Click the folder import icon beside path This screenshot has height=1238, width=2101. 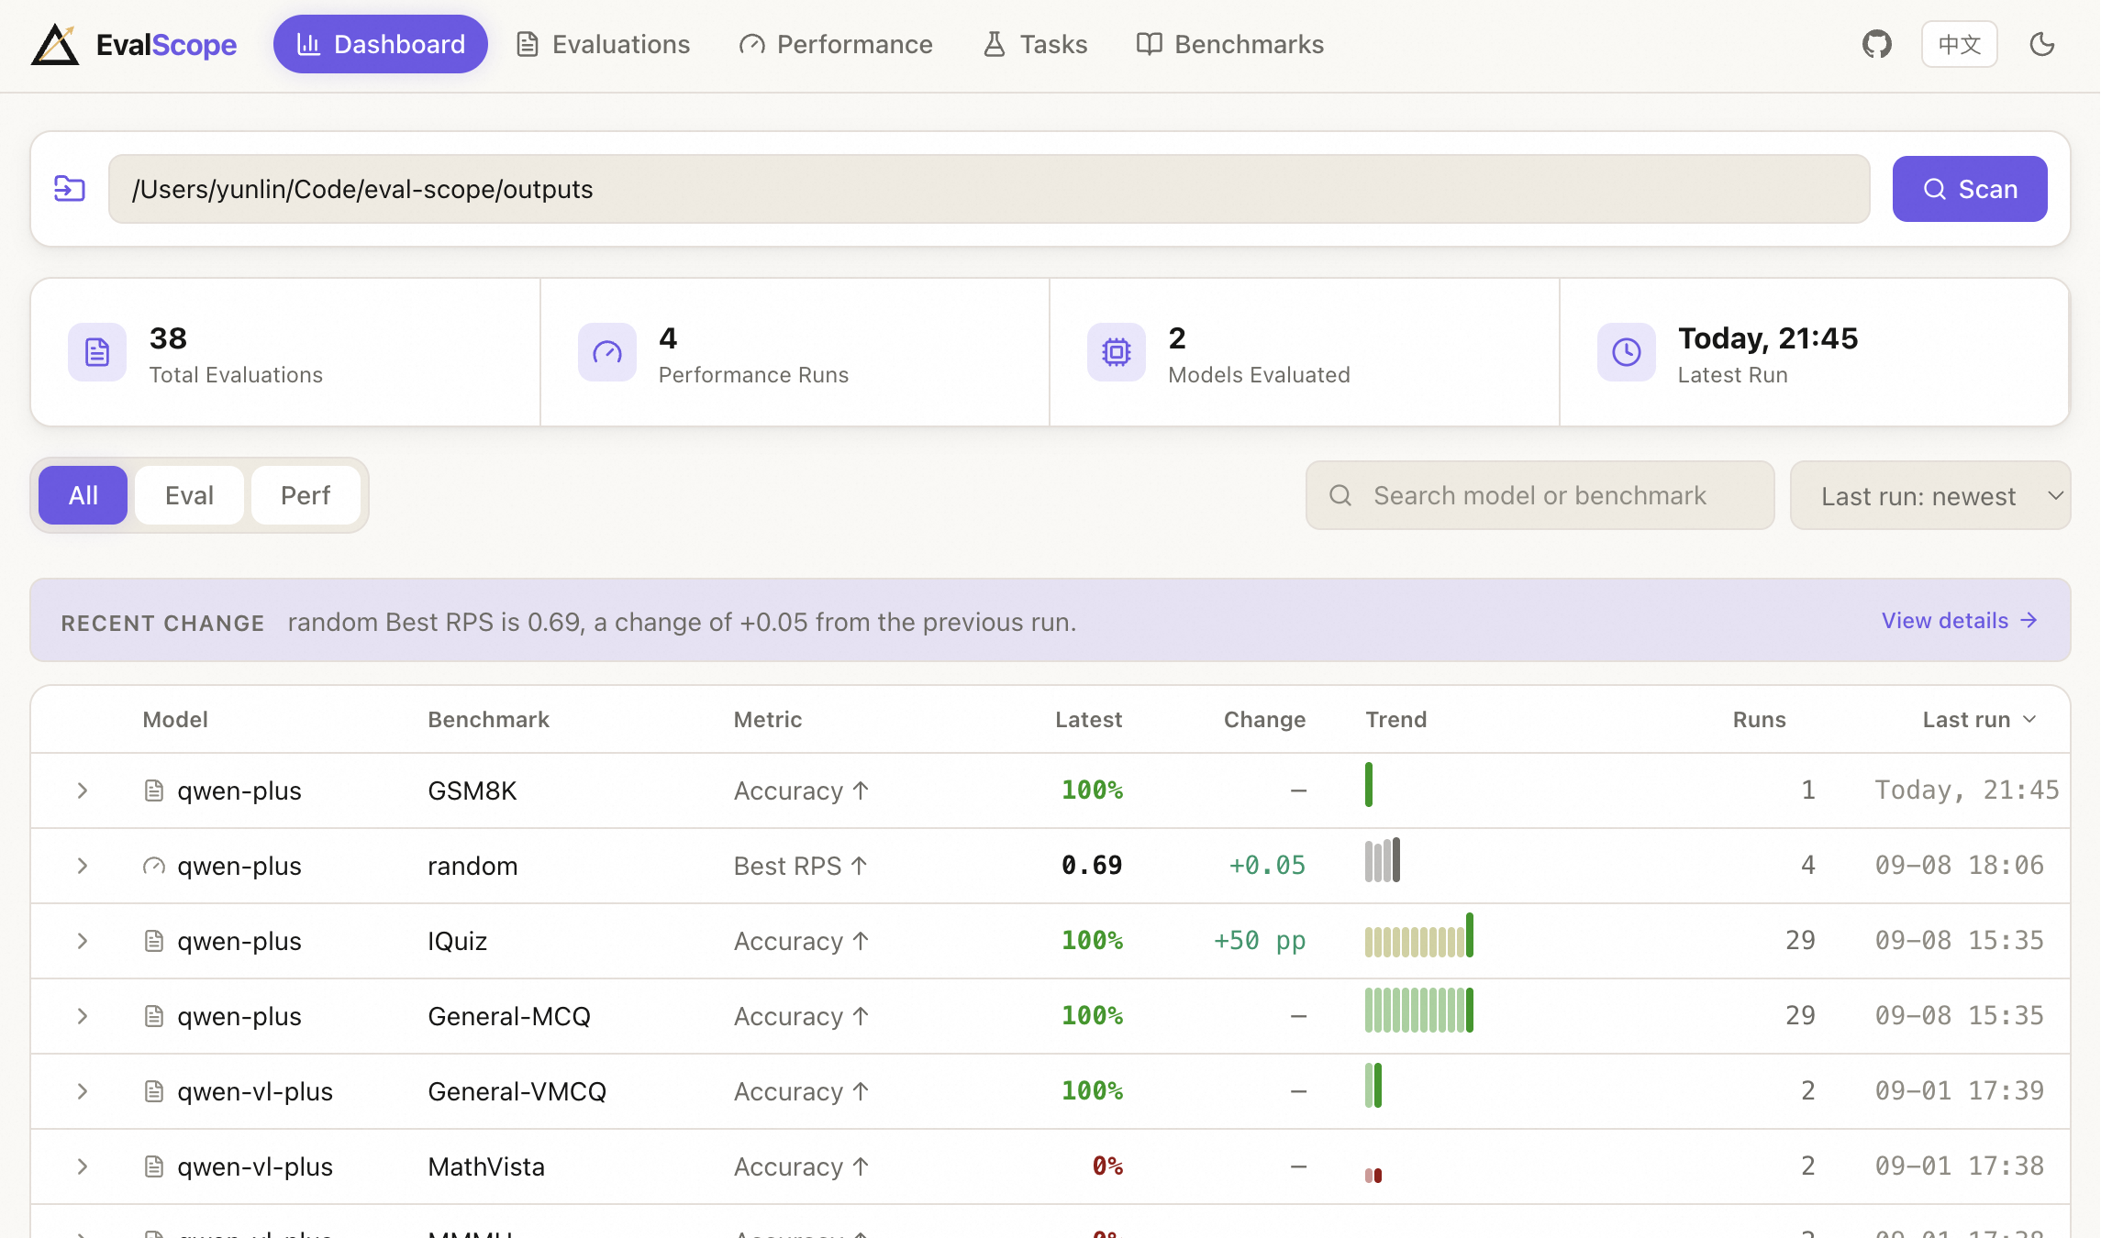pyautogui.click(x=70, y=189)
